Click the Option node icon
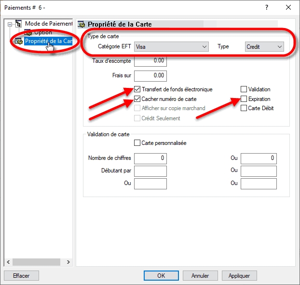This screenshot has height=285, width=300. [x=28, y=32]
